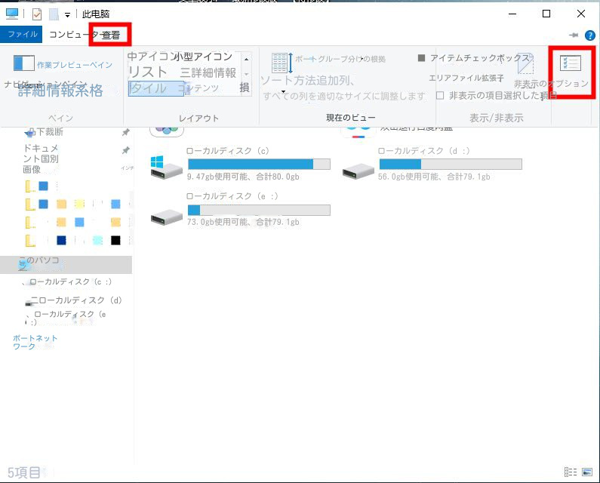Screen dimensions: 600x483
Task: Switch the layout to リスト
Action: 148,72
